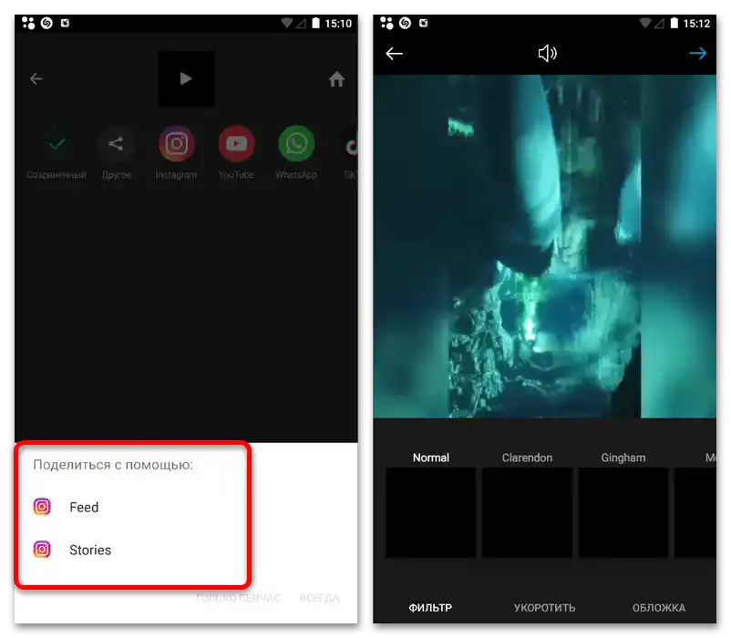Viewport: 731px width, 638px height.
Task: Play the video preview thumbnail
Action: click(187, 78)
